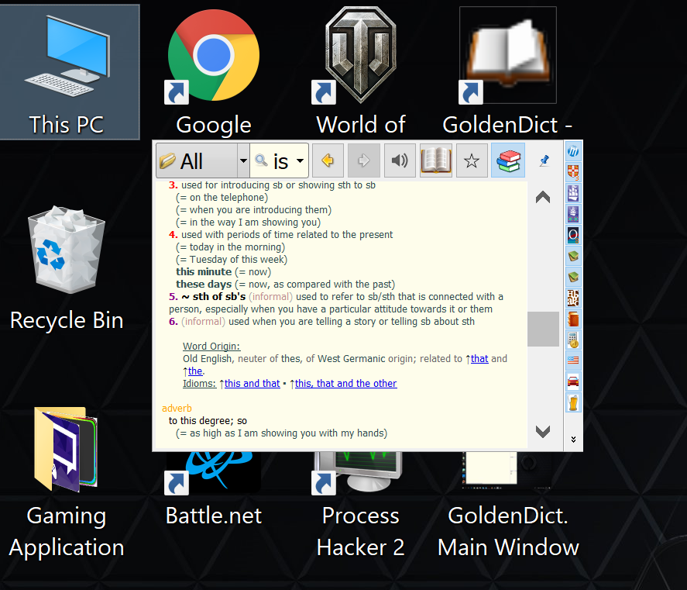Navigate back with the yellow arrow
This screenshot has width=687, height=590.
328,160
